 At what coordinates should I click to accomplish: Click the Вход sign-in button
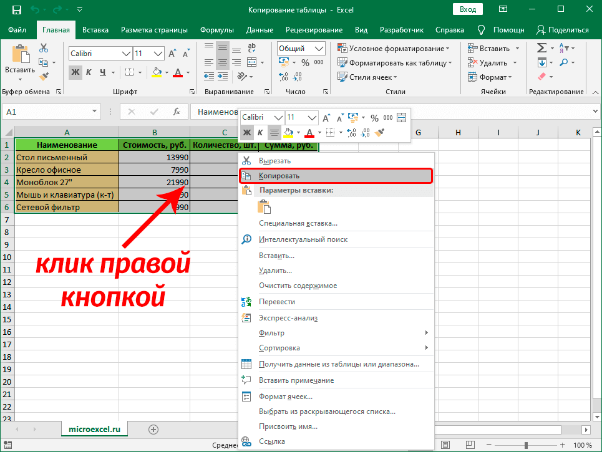[468, 9]
